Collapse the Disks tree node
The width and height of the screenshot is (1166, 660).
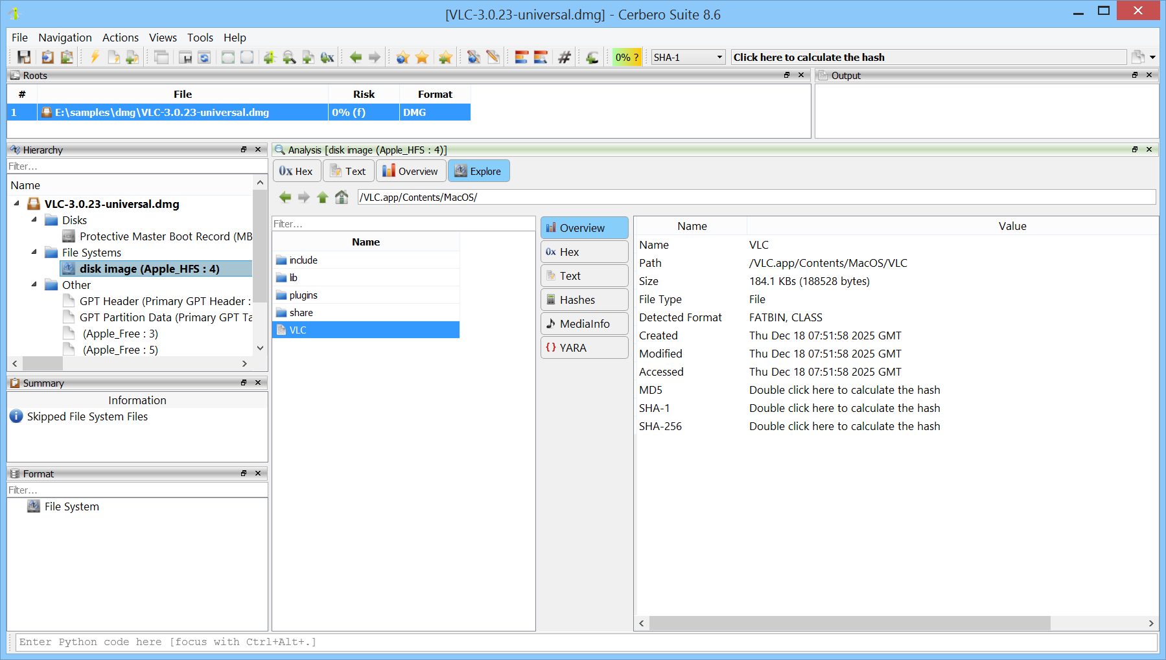click(34, 220)
